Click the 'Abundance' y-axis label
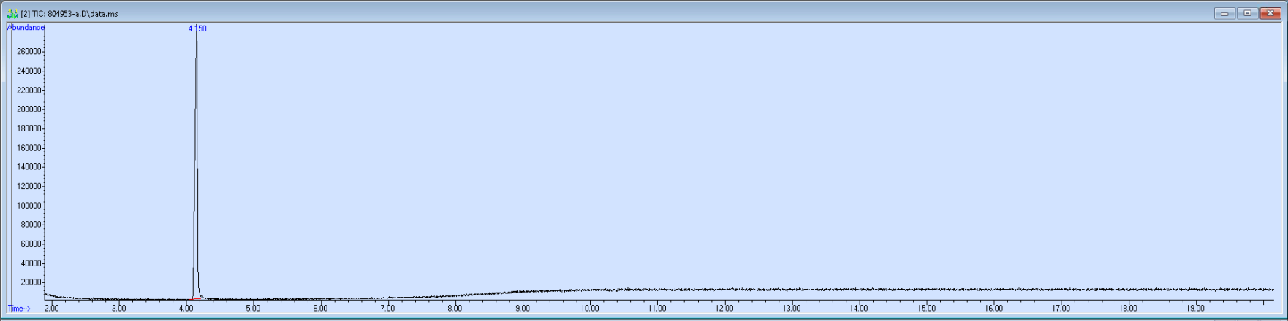This screenshot has height=321, width=1288. [26, 28]
